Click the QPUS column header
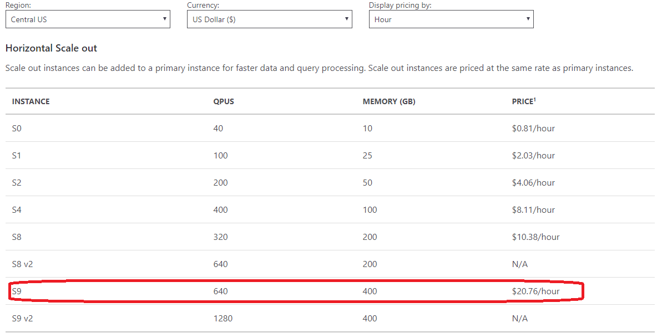The height and width of the screenshot is (333, 657). click(224, 101)
